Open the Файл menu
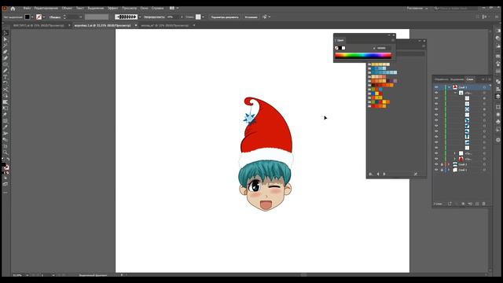The width and height of the screenshot is (503, 283). click(27, 8)
